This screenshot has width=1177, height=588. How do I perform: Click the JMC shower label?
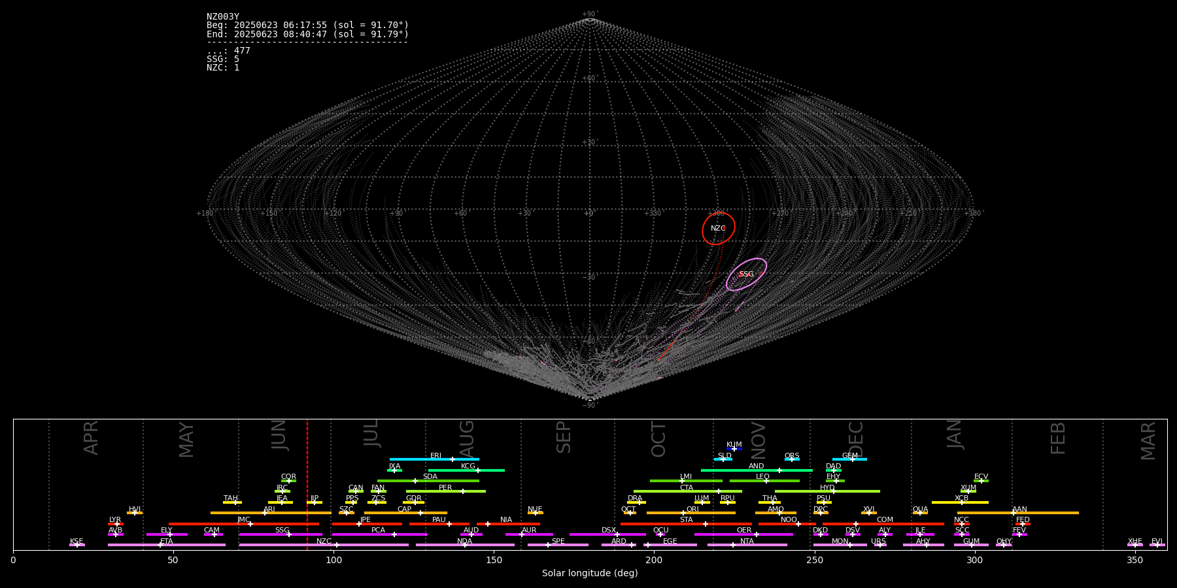[x=243, y=520]
